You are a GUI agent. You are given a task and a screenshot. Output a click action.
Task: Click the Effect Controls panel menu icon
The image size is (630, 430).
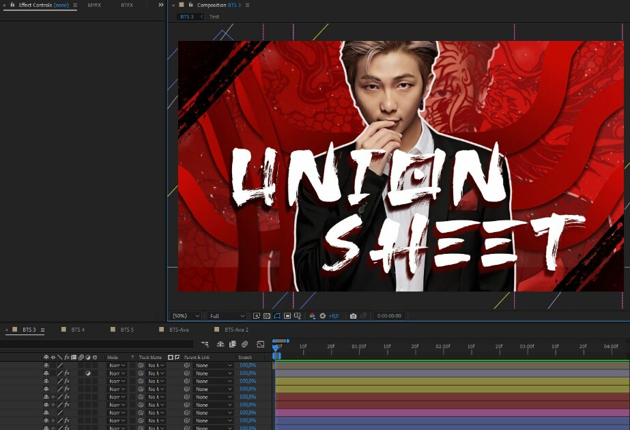click(x=75, y=5)
